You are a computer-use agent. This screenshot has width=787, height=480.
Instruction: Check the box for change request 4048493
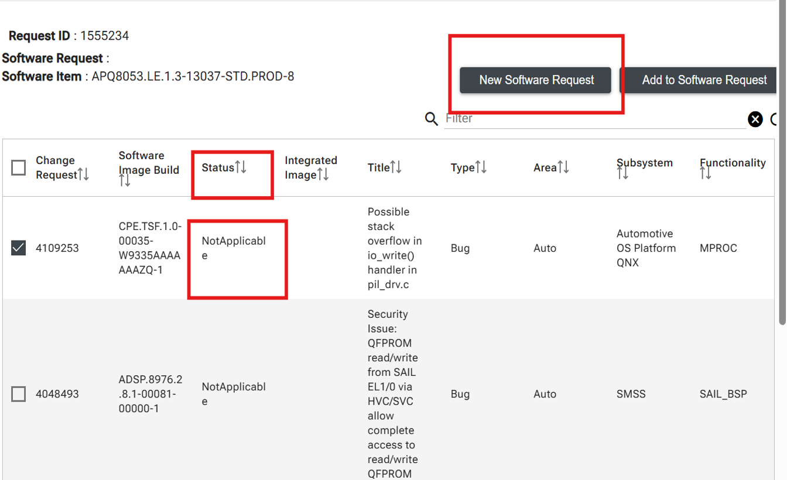coord(19,394)
